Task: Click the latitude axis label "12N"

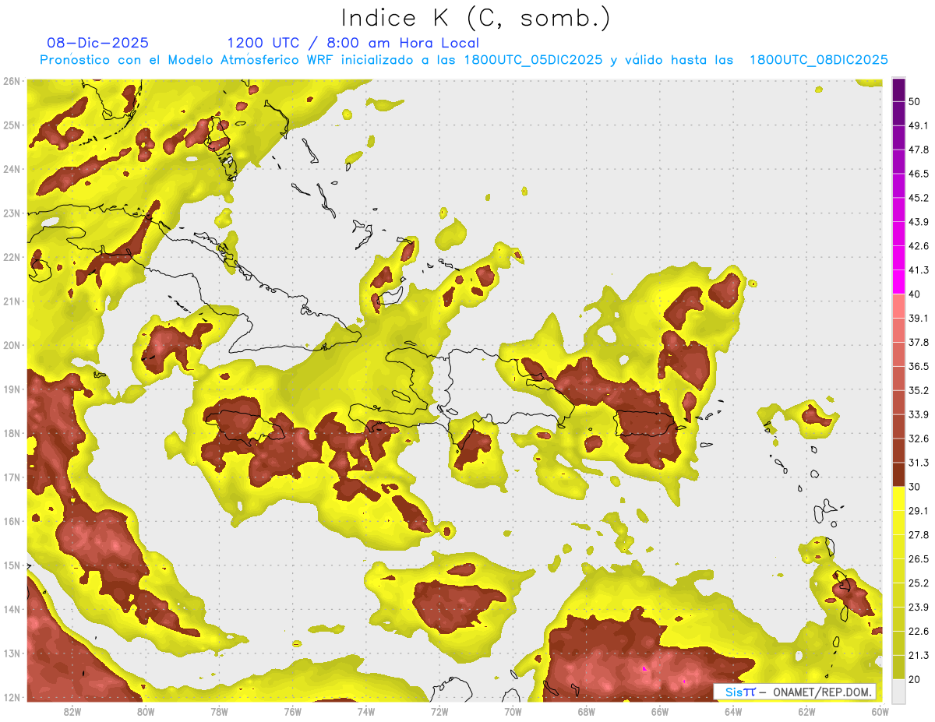Action: click(12, 697)
